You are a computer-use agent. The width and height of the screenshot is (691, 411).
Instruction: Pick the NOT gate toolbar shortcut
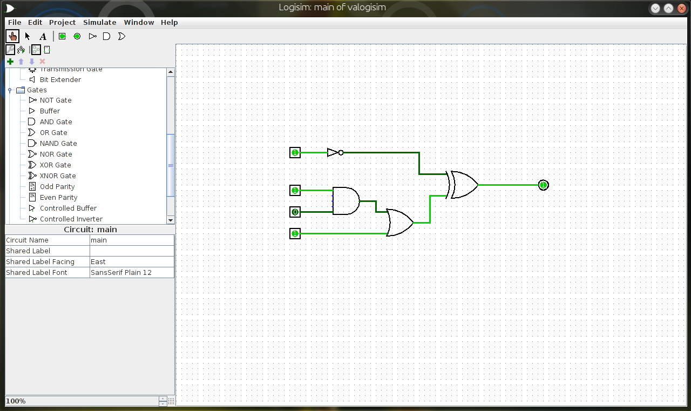[x=92, y=36]
